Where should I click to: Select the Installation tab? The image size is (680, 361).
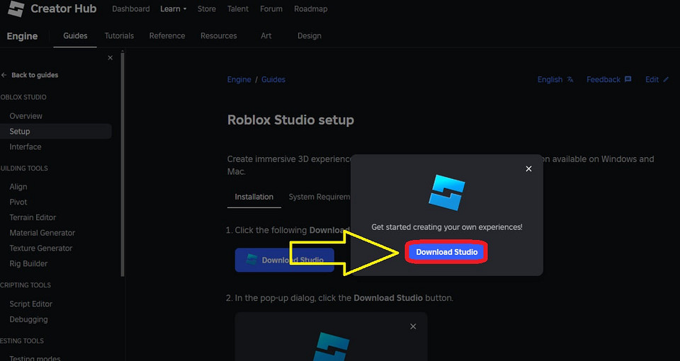(254, 197)
